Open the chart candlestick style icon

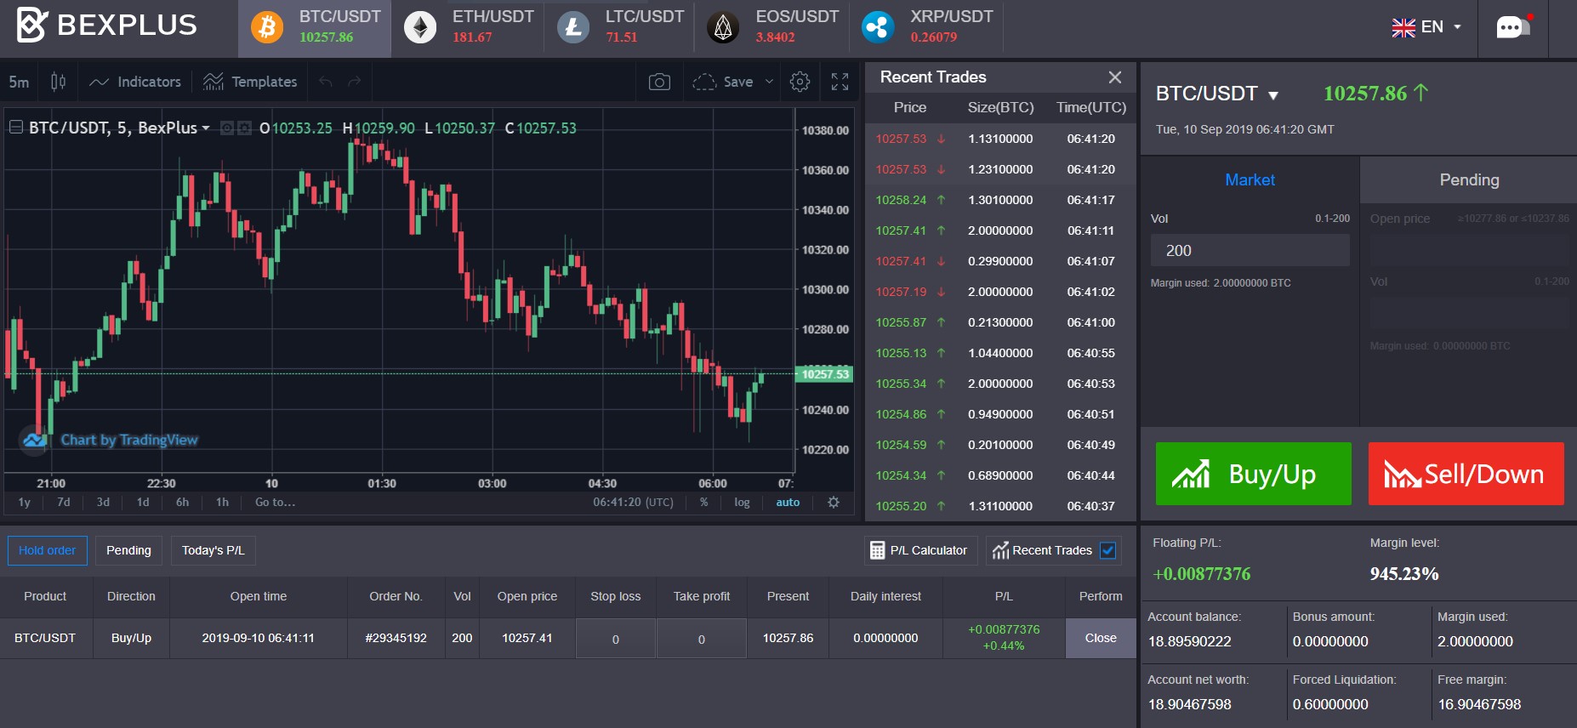coord(58,82)
